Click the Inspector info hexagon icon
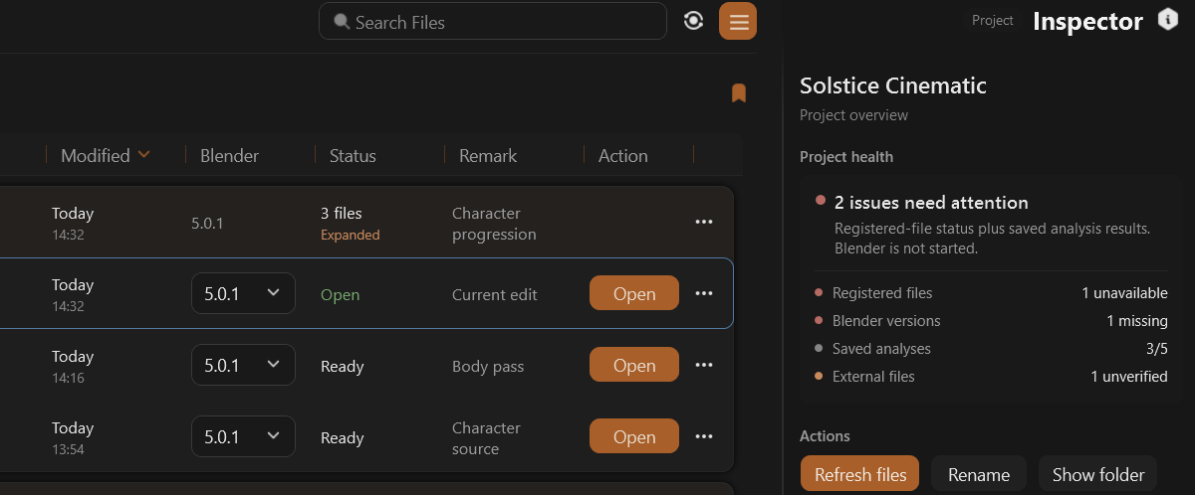1195x495 pixels. [x=1168, y=20]
